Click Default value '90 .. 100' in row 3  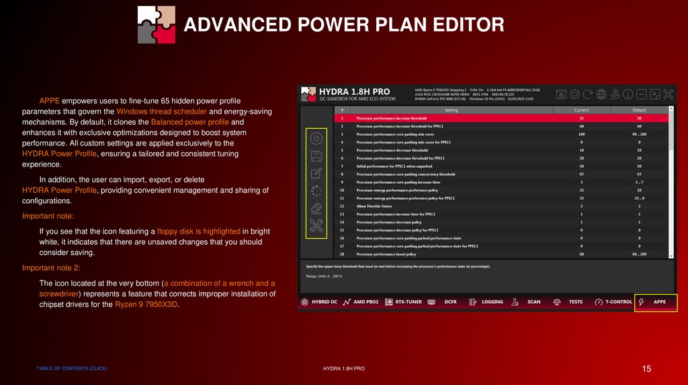click(640, 134)
